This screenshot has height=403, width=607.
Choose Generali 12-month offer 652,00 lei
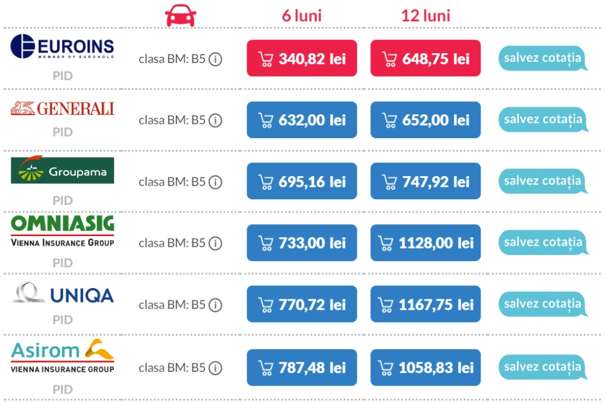[426, 120]
